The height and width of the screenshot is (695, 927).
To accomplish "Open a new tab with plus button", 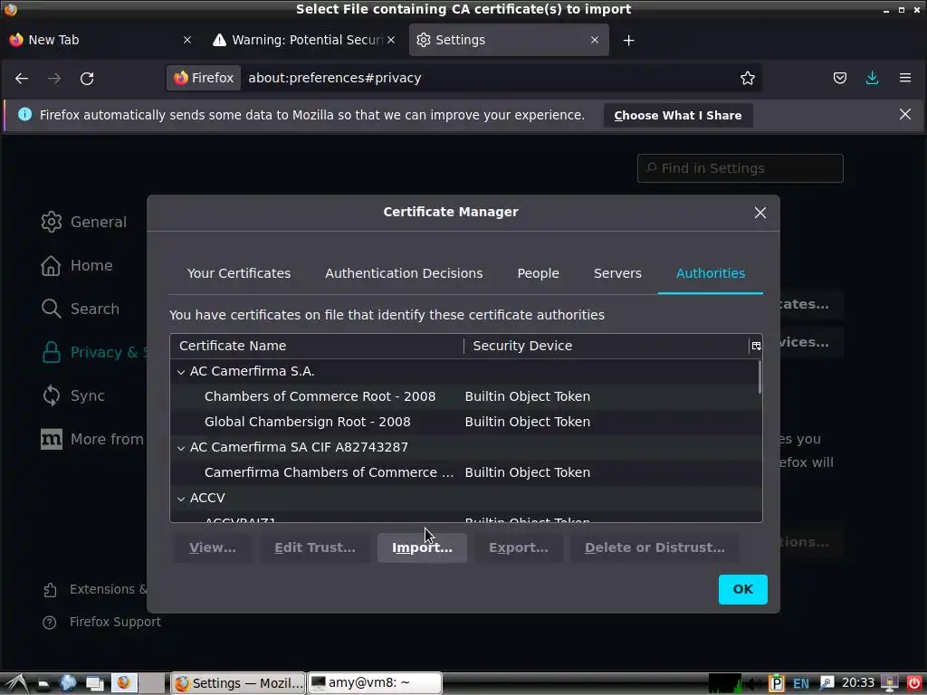I will [628, 40].
